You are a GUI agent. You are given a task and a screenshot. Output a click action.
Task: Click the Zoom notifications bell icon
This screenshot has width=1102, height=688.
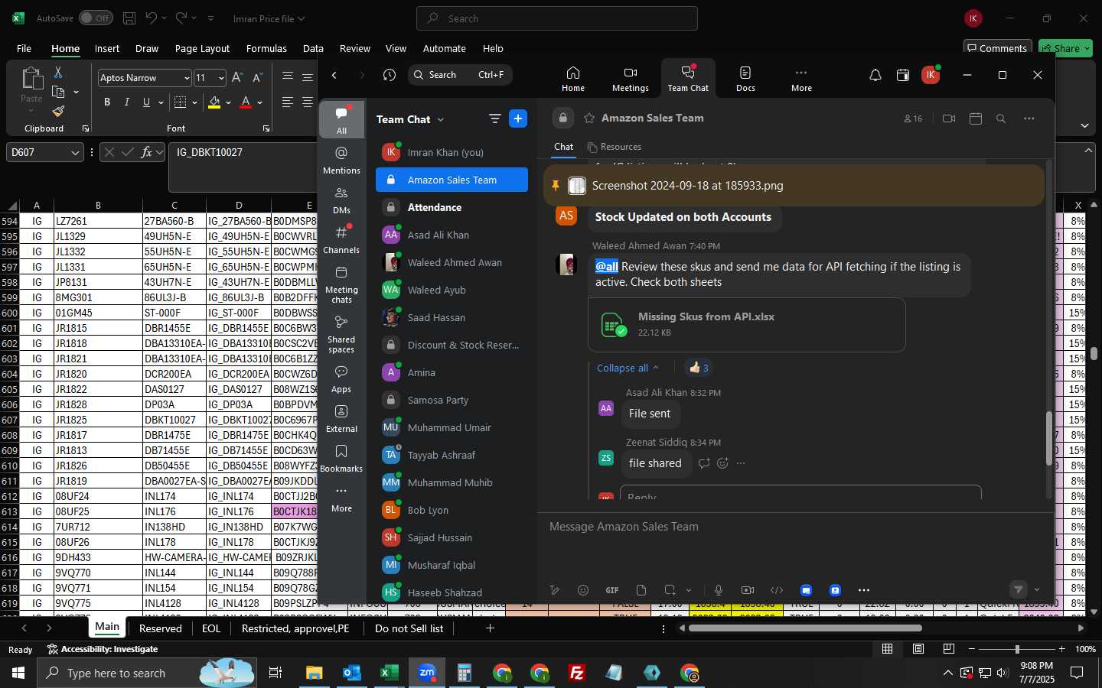875,75
